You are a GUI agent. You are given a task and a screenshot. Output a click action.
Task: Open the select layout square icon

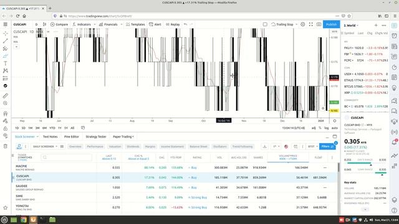coord(265,24)
